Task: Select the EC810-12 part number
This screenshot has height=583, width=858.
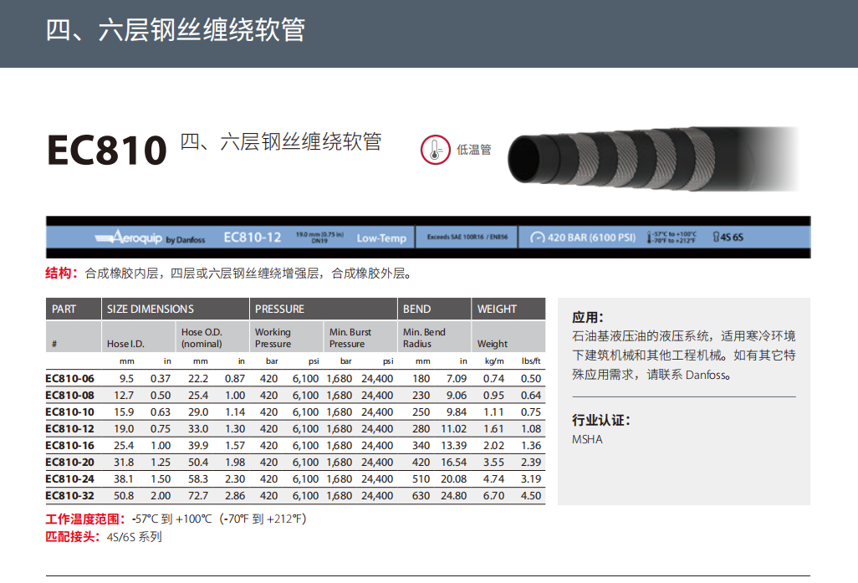Action: [69, 428]
